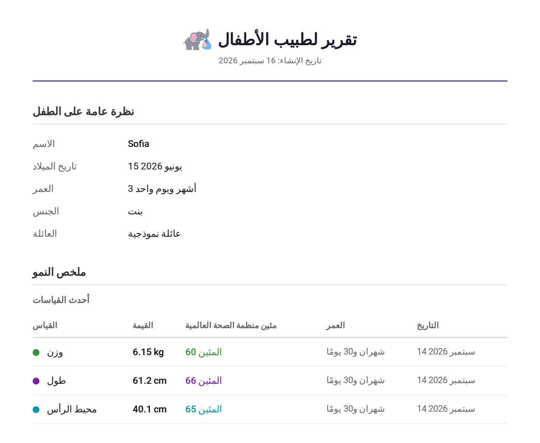The image size is (540, 443).
Task: Click the "التاريخ" column header
Action: (428, 326)
